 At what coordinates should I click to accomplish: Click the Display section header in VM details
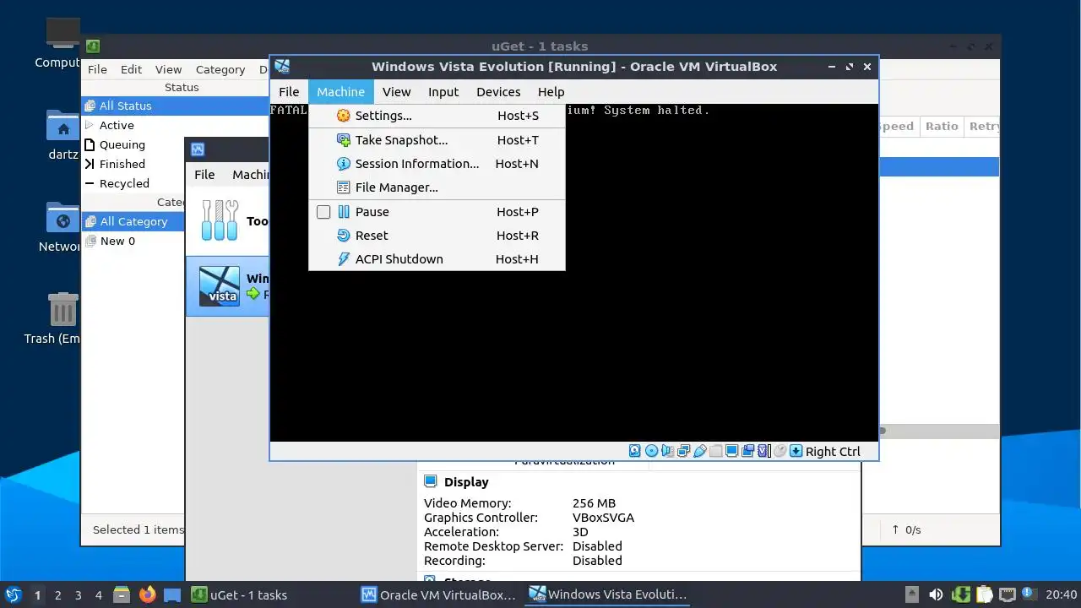[x=466, y=482]
